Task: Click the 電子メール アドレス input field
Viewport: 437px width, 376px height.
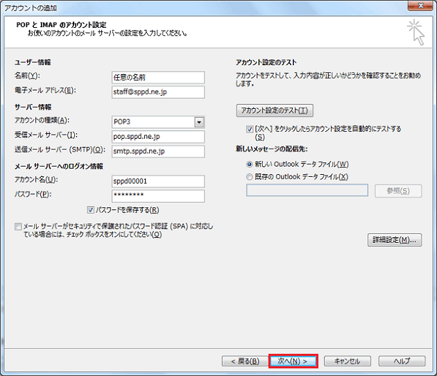Action: (x=157, y=92)
